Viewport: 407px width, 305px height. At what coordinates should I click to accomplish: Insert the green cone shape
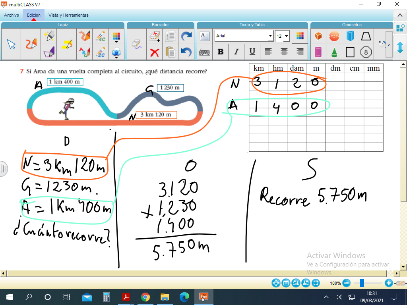(x=334, y=52)
